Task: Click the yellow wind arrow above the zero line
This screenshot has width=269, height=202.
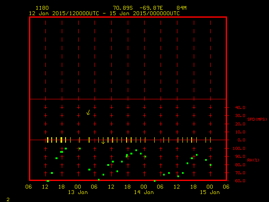Action: point(88,112)
